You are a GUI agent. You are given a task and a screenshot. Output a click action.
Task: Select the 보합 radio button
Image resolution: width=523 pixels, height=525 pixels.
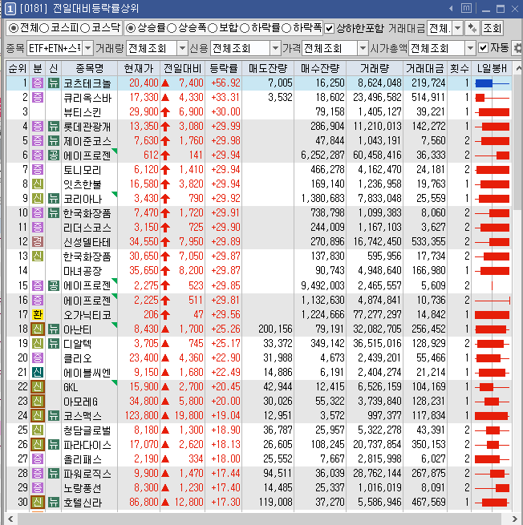(213, 28)
